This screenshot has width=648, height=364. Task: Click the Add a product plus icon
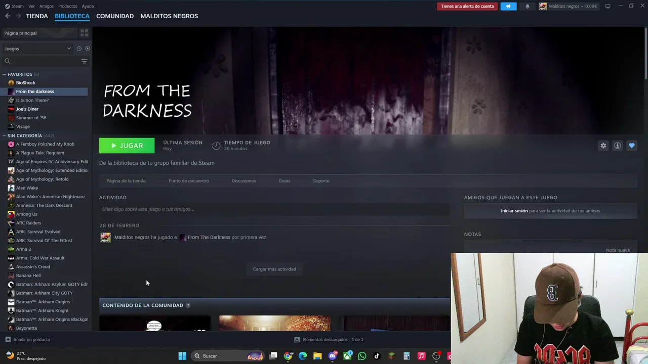(8, 340)
